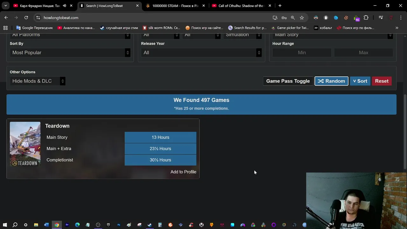This screenshot has height=229, width=407.
Task: Go back with the browser back arrow
Action: coord(6,18)
